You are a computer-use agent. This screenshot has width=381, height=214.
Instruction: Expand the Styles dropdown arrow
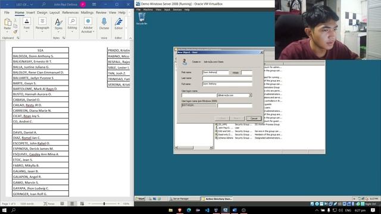(58, 32)
